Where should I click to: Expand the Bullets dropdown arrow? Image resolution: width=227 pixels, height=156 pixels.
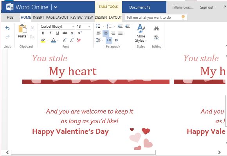[x=103, y=26]
